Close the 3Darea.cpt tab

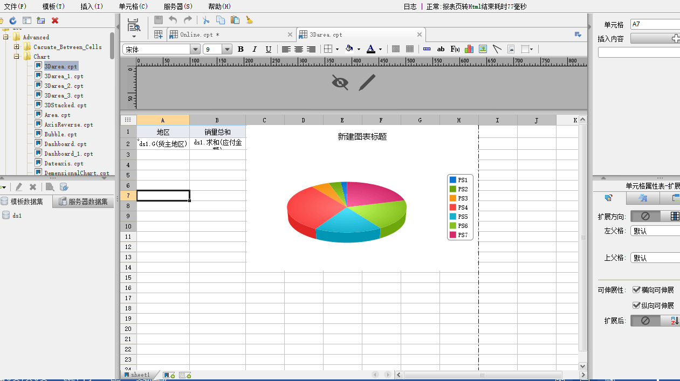(x=419, y=34)
